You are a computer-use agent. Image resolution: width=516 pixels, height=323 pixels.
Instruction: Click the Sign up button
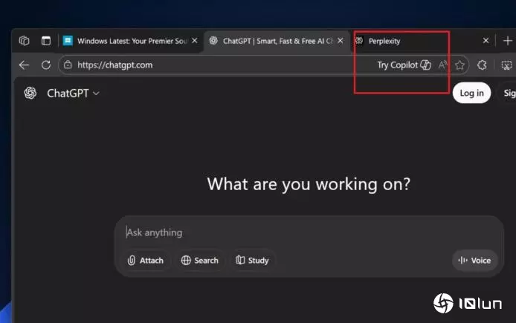pos(509,93)
